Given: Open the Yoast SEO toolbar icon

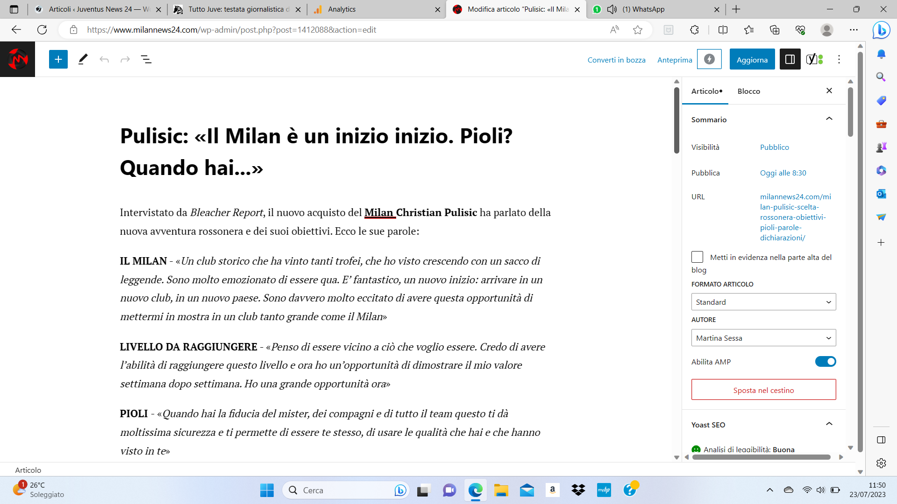Looking at the screenshot, I should tap(815, 59).
